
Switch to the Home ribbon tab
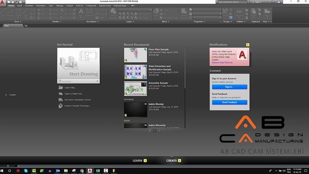(x=11, y=5)
